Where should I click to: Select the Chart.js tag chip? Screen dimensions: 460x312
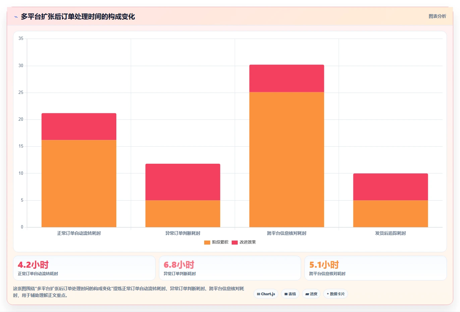point(266,294)
